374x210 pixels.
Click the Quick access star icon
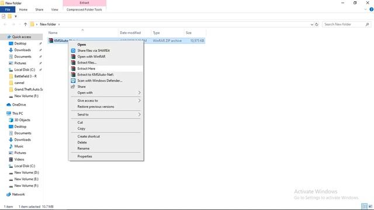coord(9,37)
